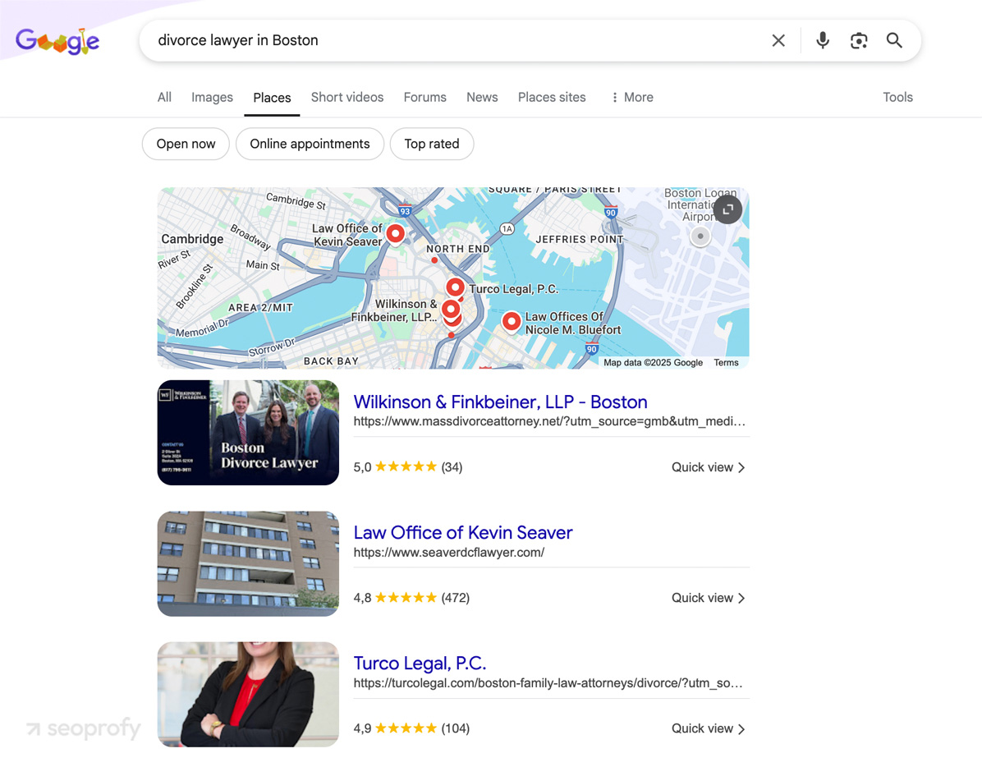Screen dimensions: 982x767
Task: Open Turco Legal, P.C. link
Action: 420,663
